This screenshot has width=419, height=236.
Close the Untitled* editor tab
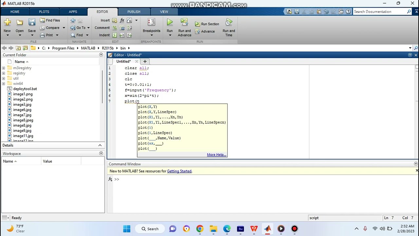pos(137,61)
